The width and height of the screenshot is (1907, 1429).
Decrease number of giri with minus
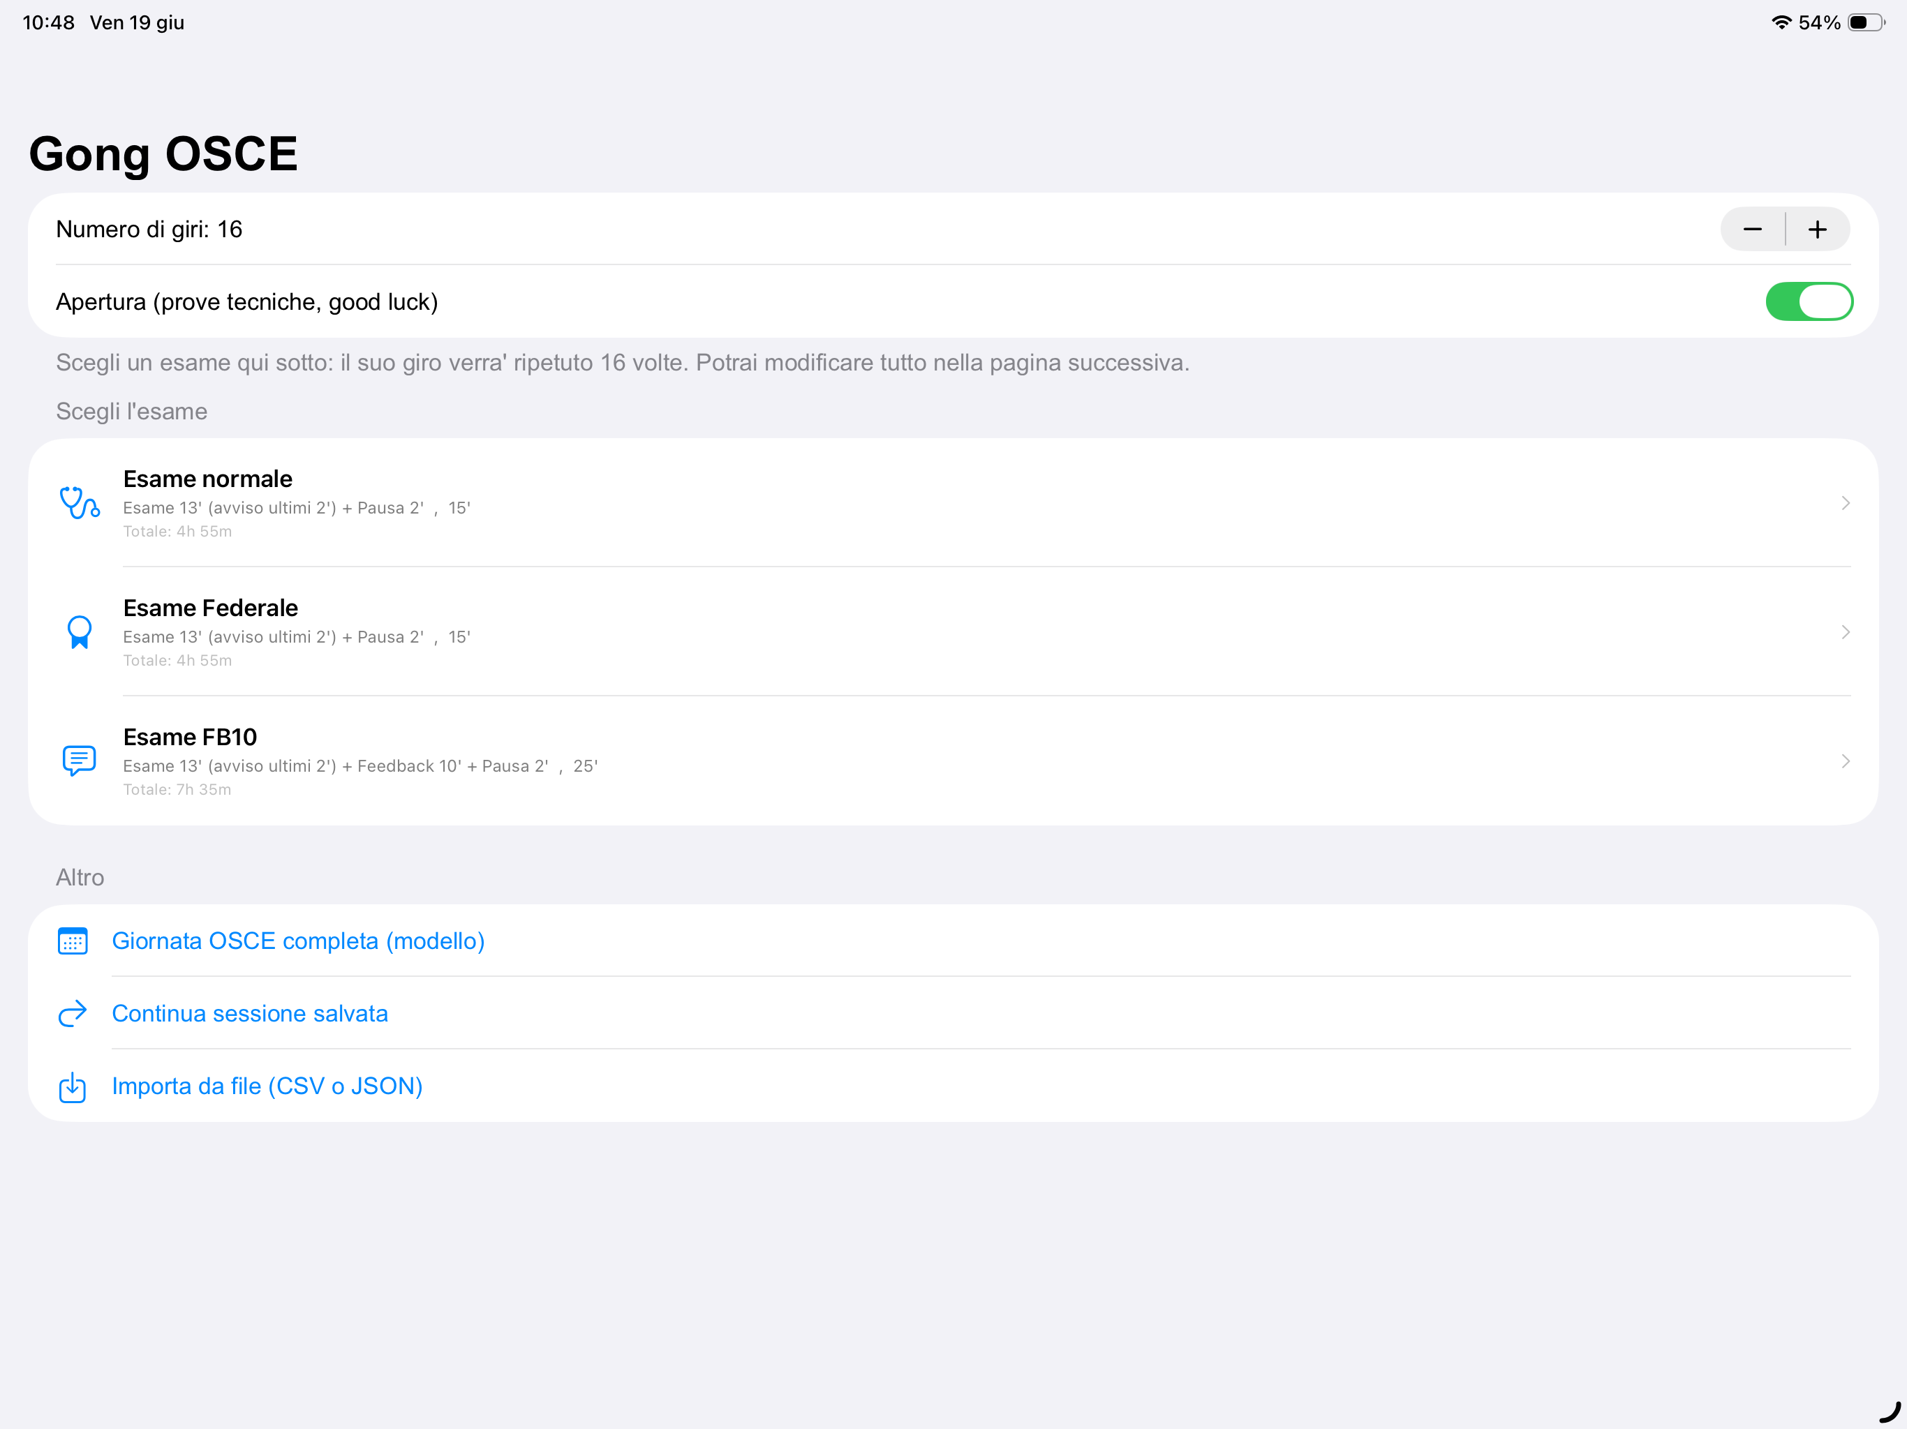pyautogui.click(x=1753, y=230)
